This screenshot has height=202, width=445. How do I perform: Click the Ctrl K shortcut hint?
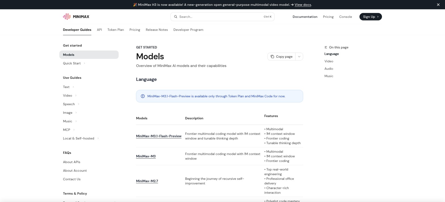(267, 17)
